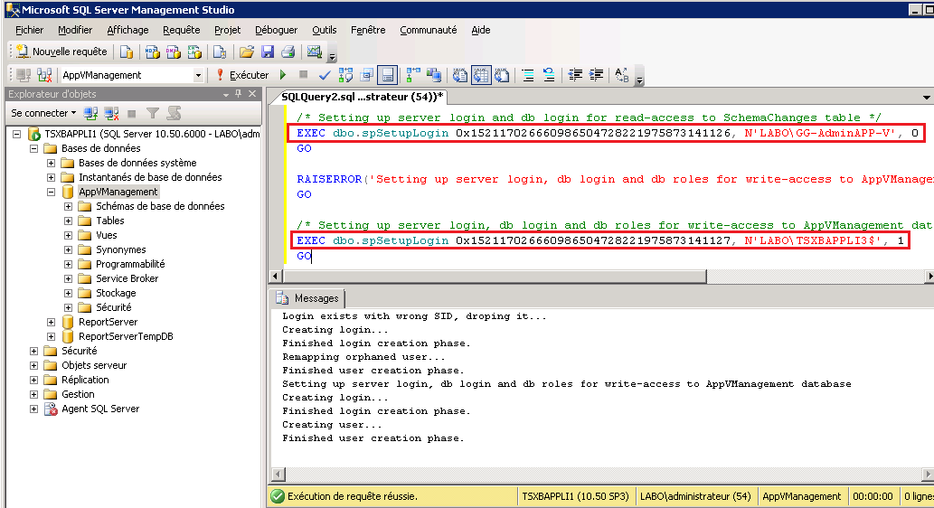The width and height of the screenshot is (934, 508).
Task: Click SQL Server Compact query icon
Action: [x=220, y=52]
